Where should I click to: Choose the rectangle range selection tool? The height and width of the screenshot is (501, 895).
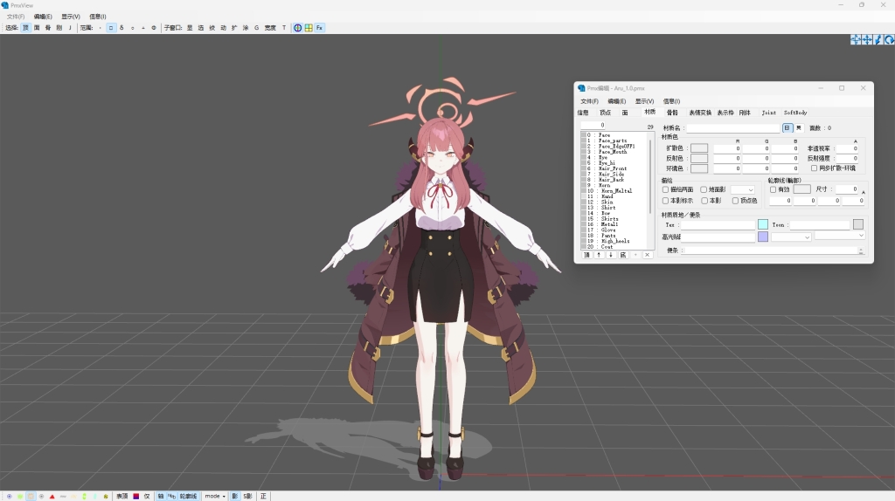tap(111, 27)
